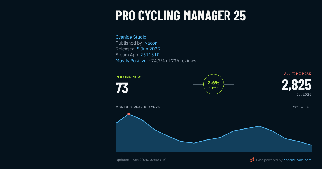Viewport: 322px width, 169px height.
Task: Click the Mostly Positive review rating
Action: pyautogui.click(x=131, y=61)
